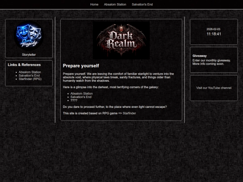Click the 2026-02-03 date text
243x182 pixels.
213,29
